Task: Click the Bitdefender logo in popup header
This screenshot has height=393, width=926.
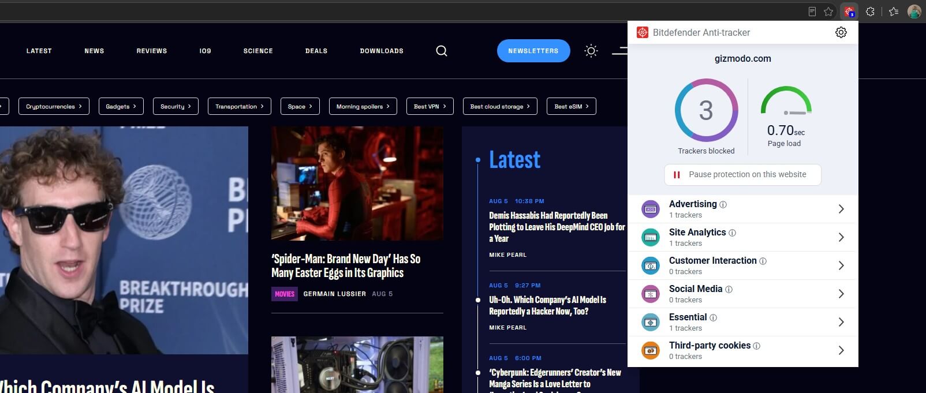Action: (x=643, y=32)
